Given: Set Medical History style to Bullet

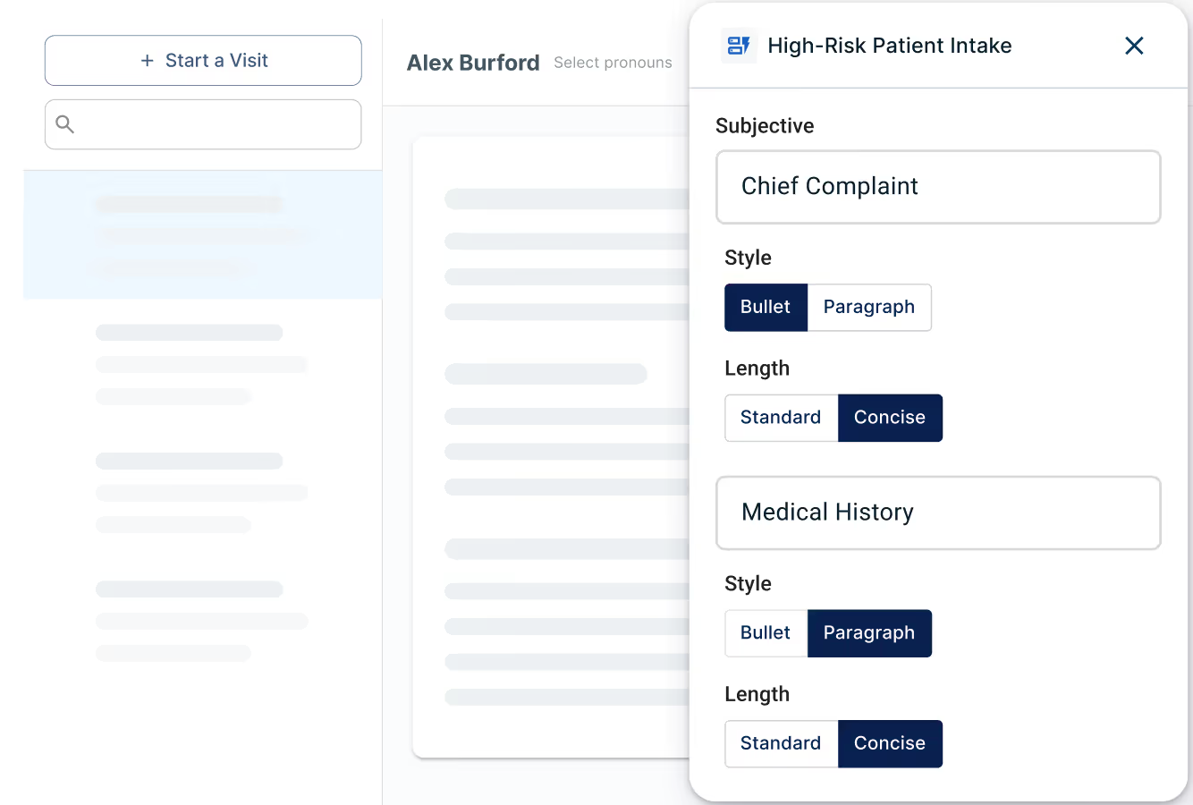Looking at the screenshot, I should 766,633.
